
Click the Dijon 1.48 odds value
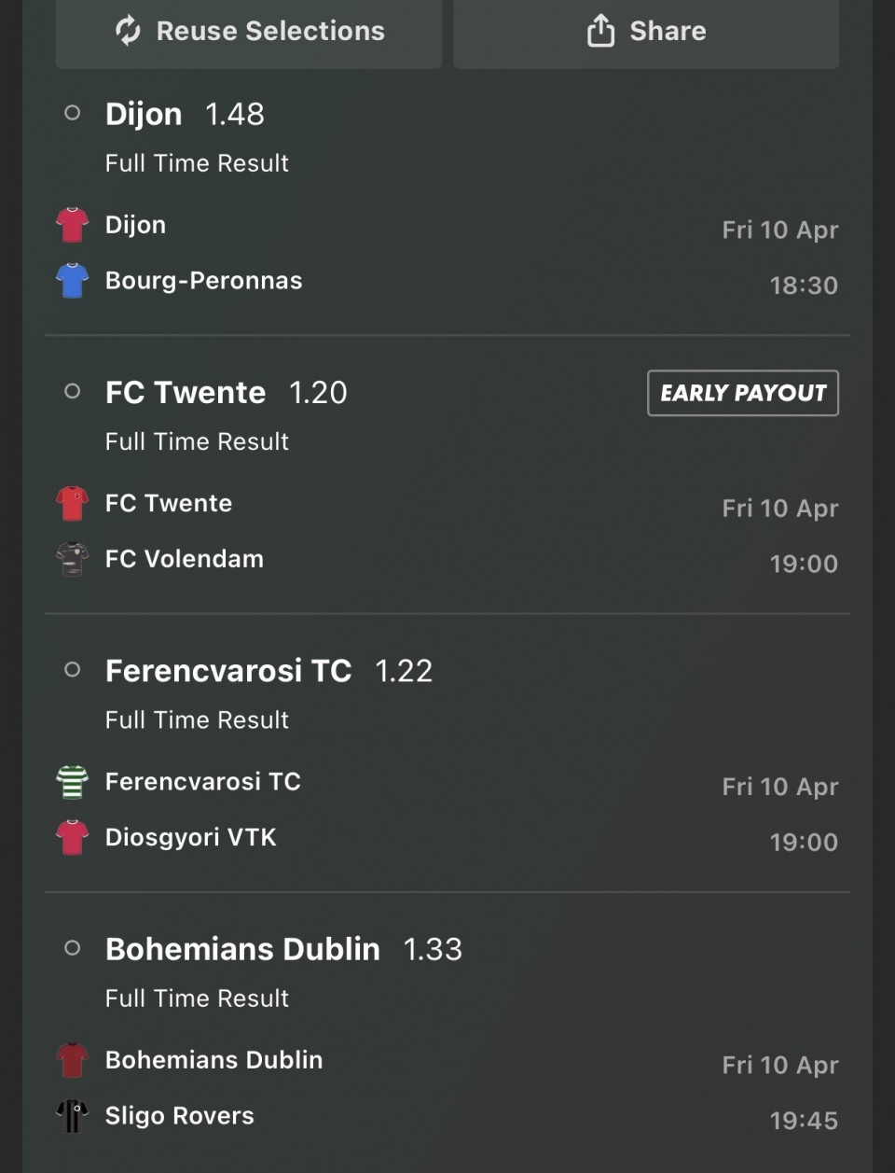[234, 114]
